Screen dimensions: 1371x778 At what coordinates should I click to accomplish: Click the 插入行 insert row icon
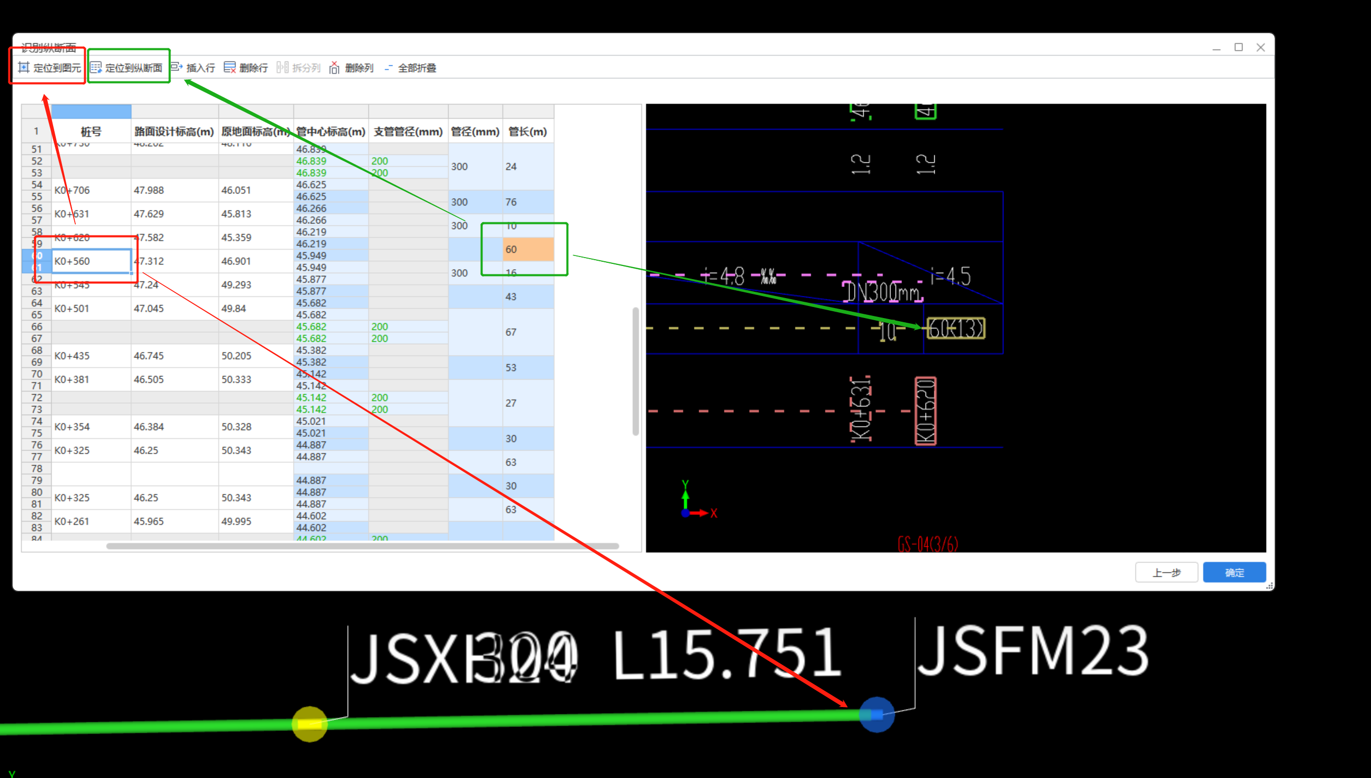pyautogui.click(x=177, y=67)
